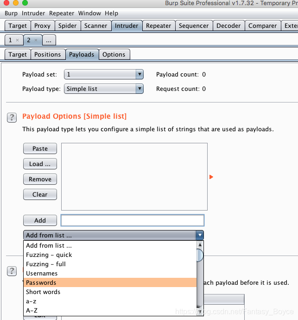This screenshot has height=320, width=298.
Task: Close Intruder attack tab 1
Action: tap(18, 40)
